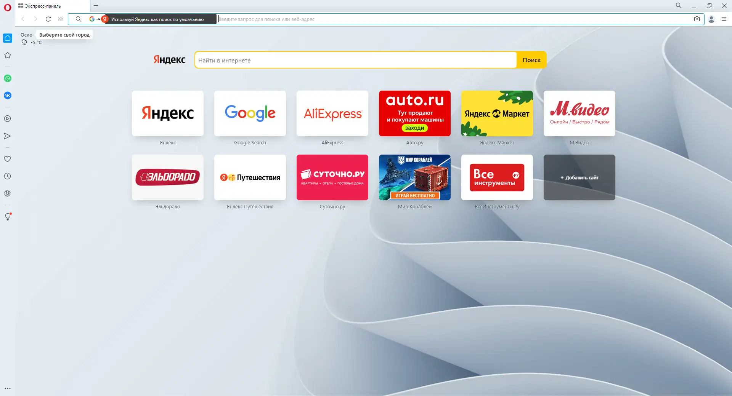This screenshot has width=732, height=396.
Task: Open a new tab with the plus button
Action: coord(96,6)
